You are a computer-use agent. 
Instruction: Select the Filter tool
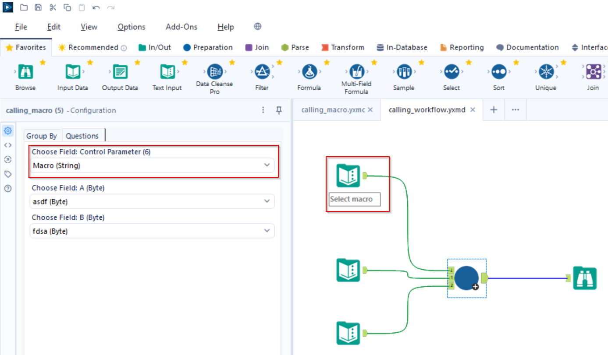pos(262,71)
